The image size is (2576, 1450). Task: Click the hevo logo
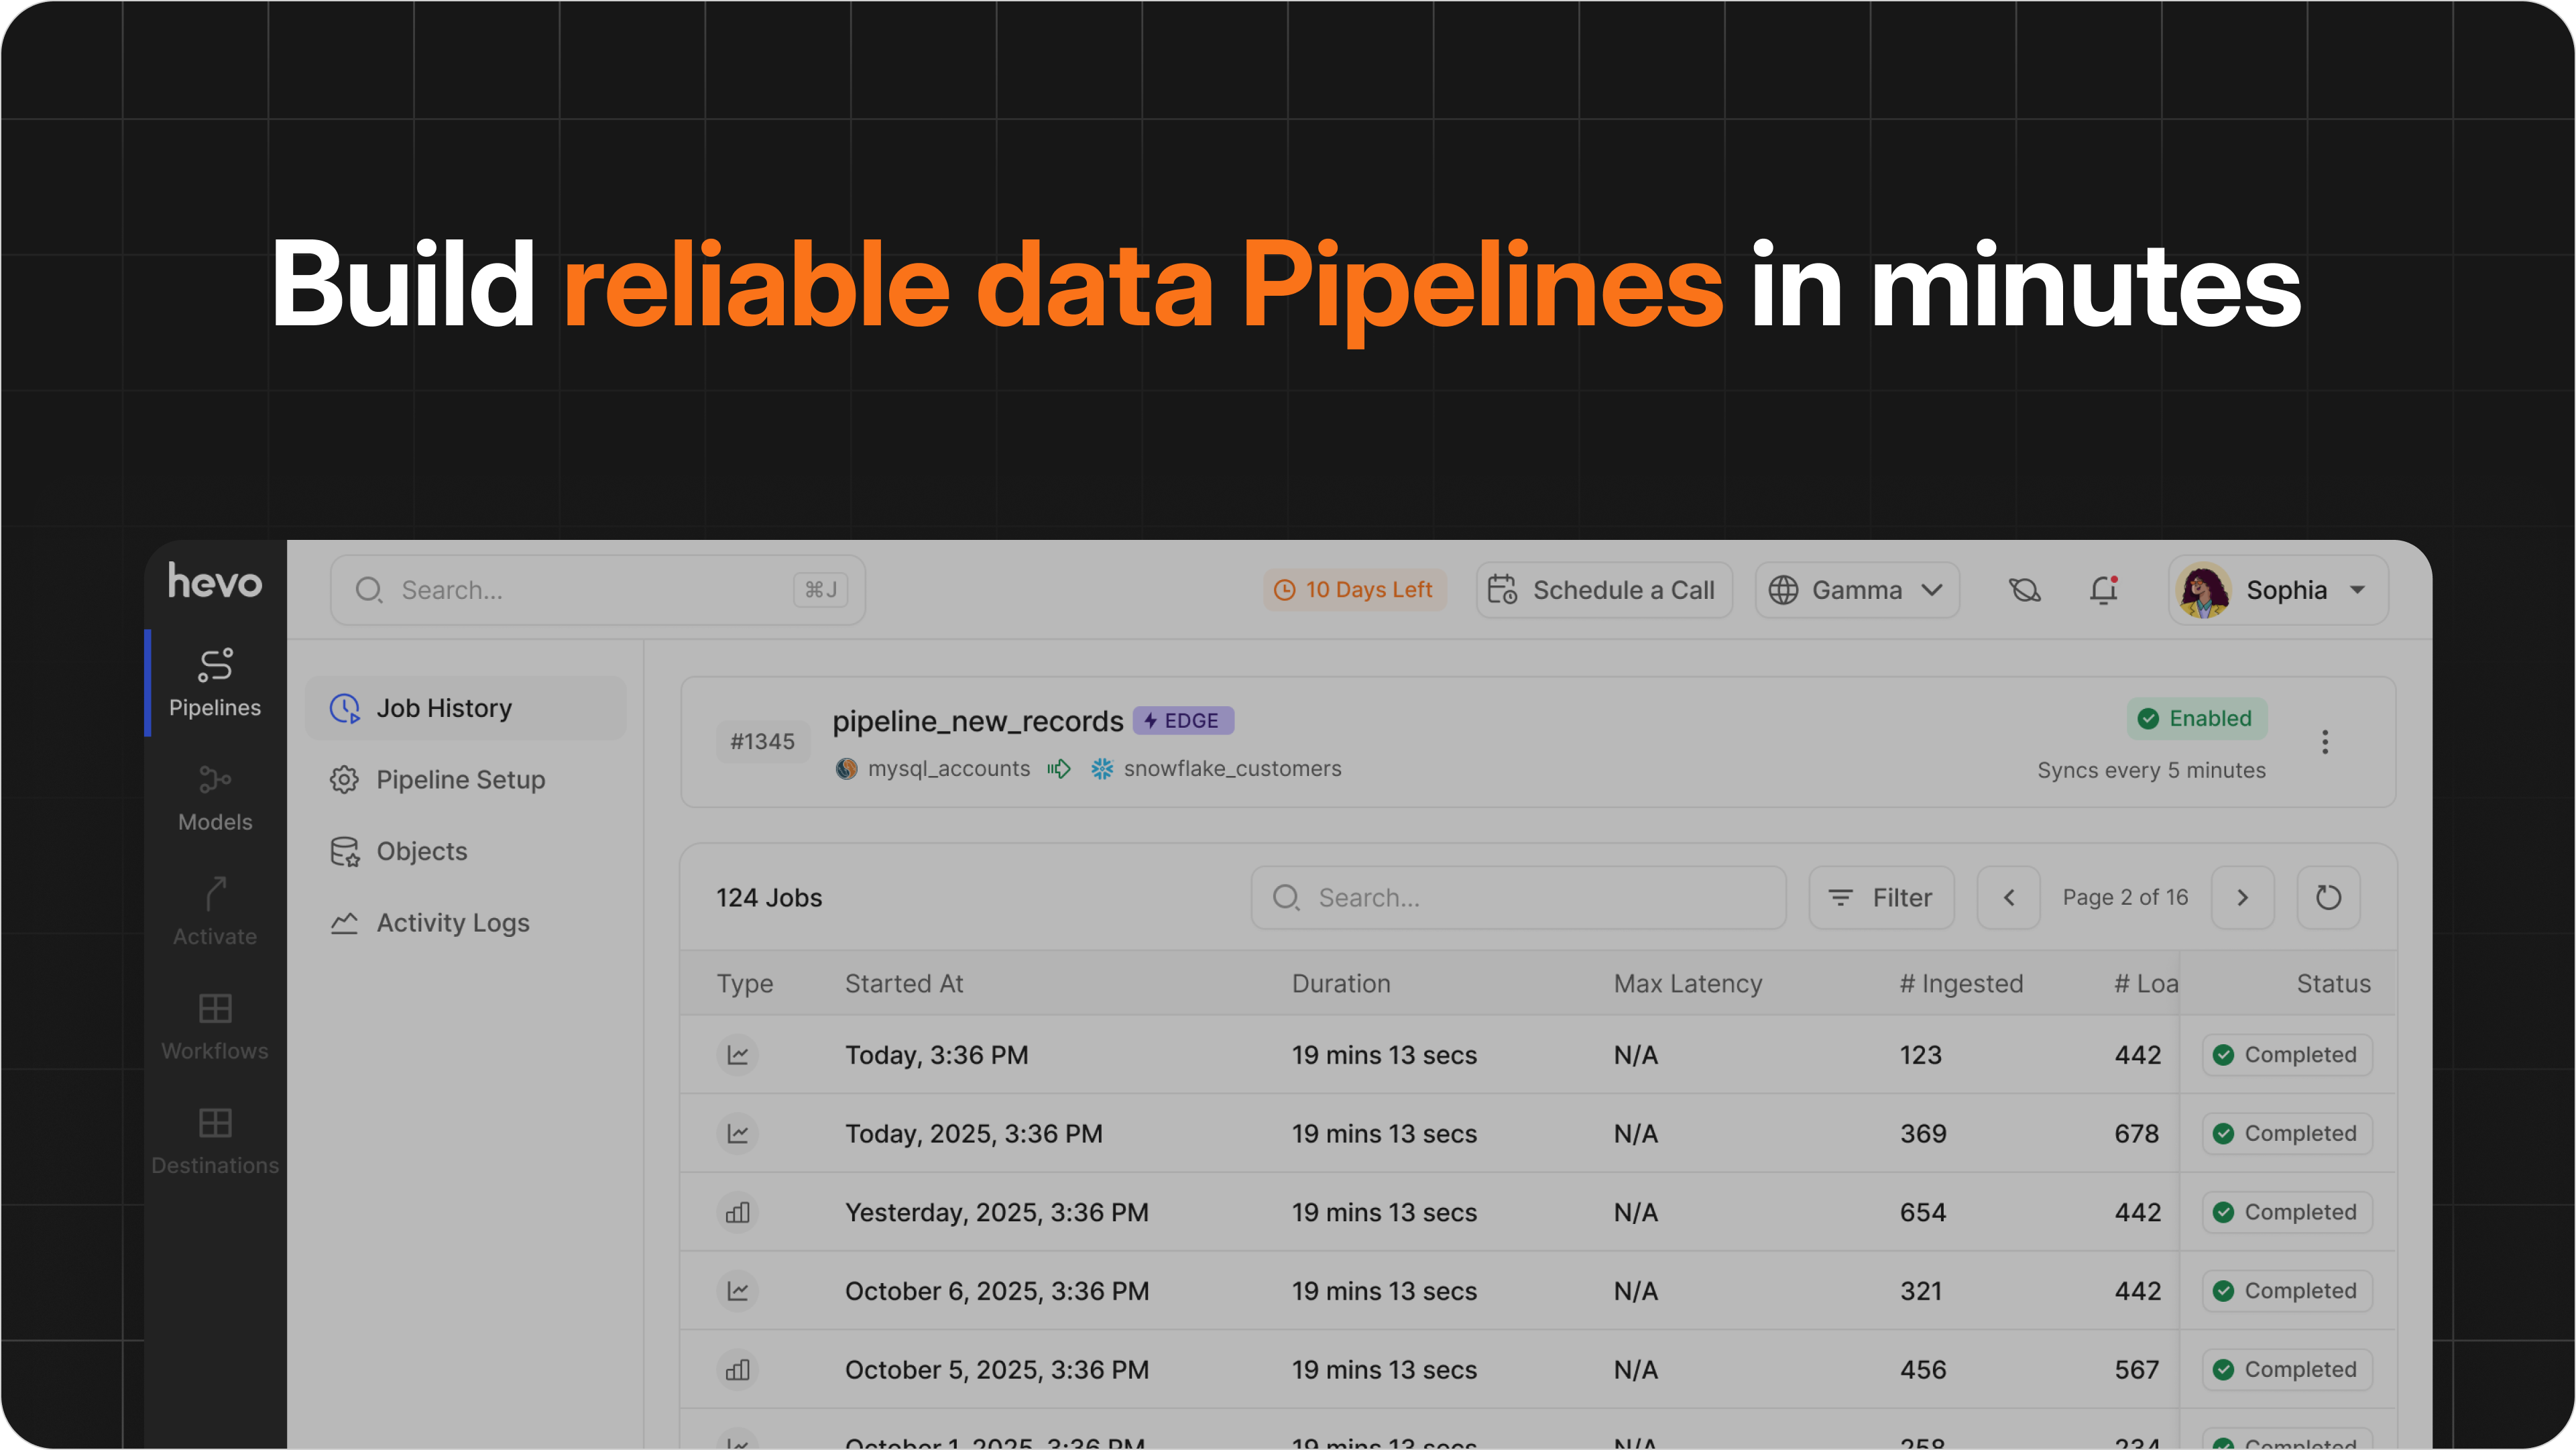pos(215,581)
